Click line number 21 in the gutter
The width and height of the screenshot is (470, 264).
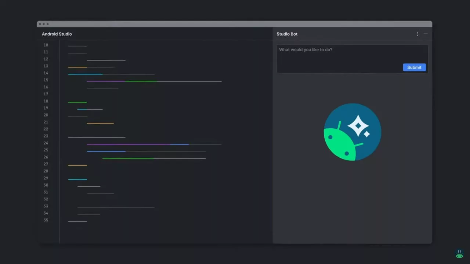click(46, 122)
